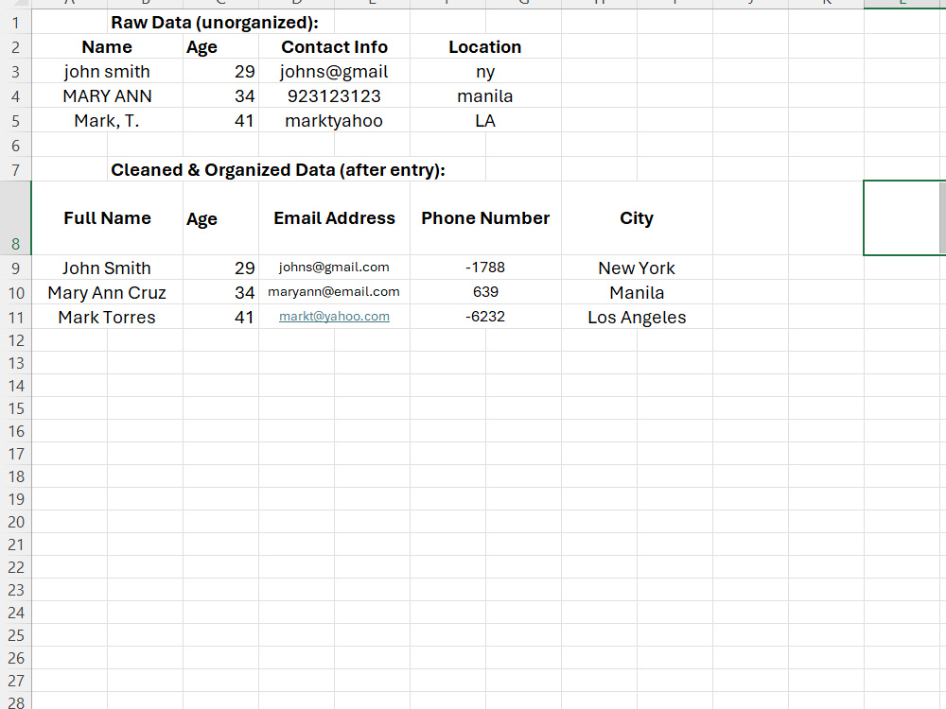Click row 27 header number
The width and height of the screenshot is (946, 709).
click(x=16, y=681)
